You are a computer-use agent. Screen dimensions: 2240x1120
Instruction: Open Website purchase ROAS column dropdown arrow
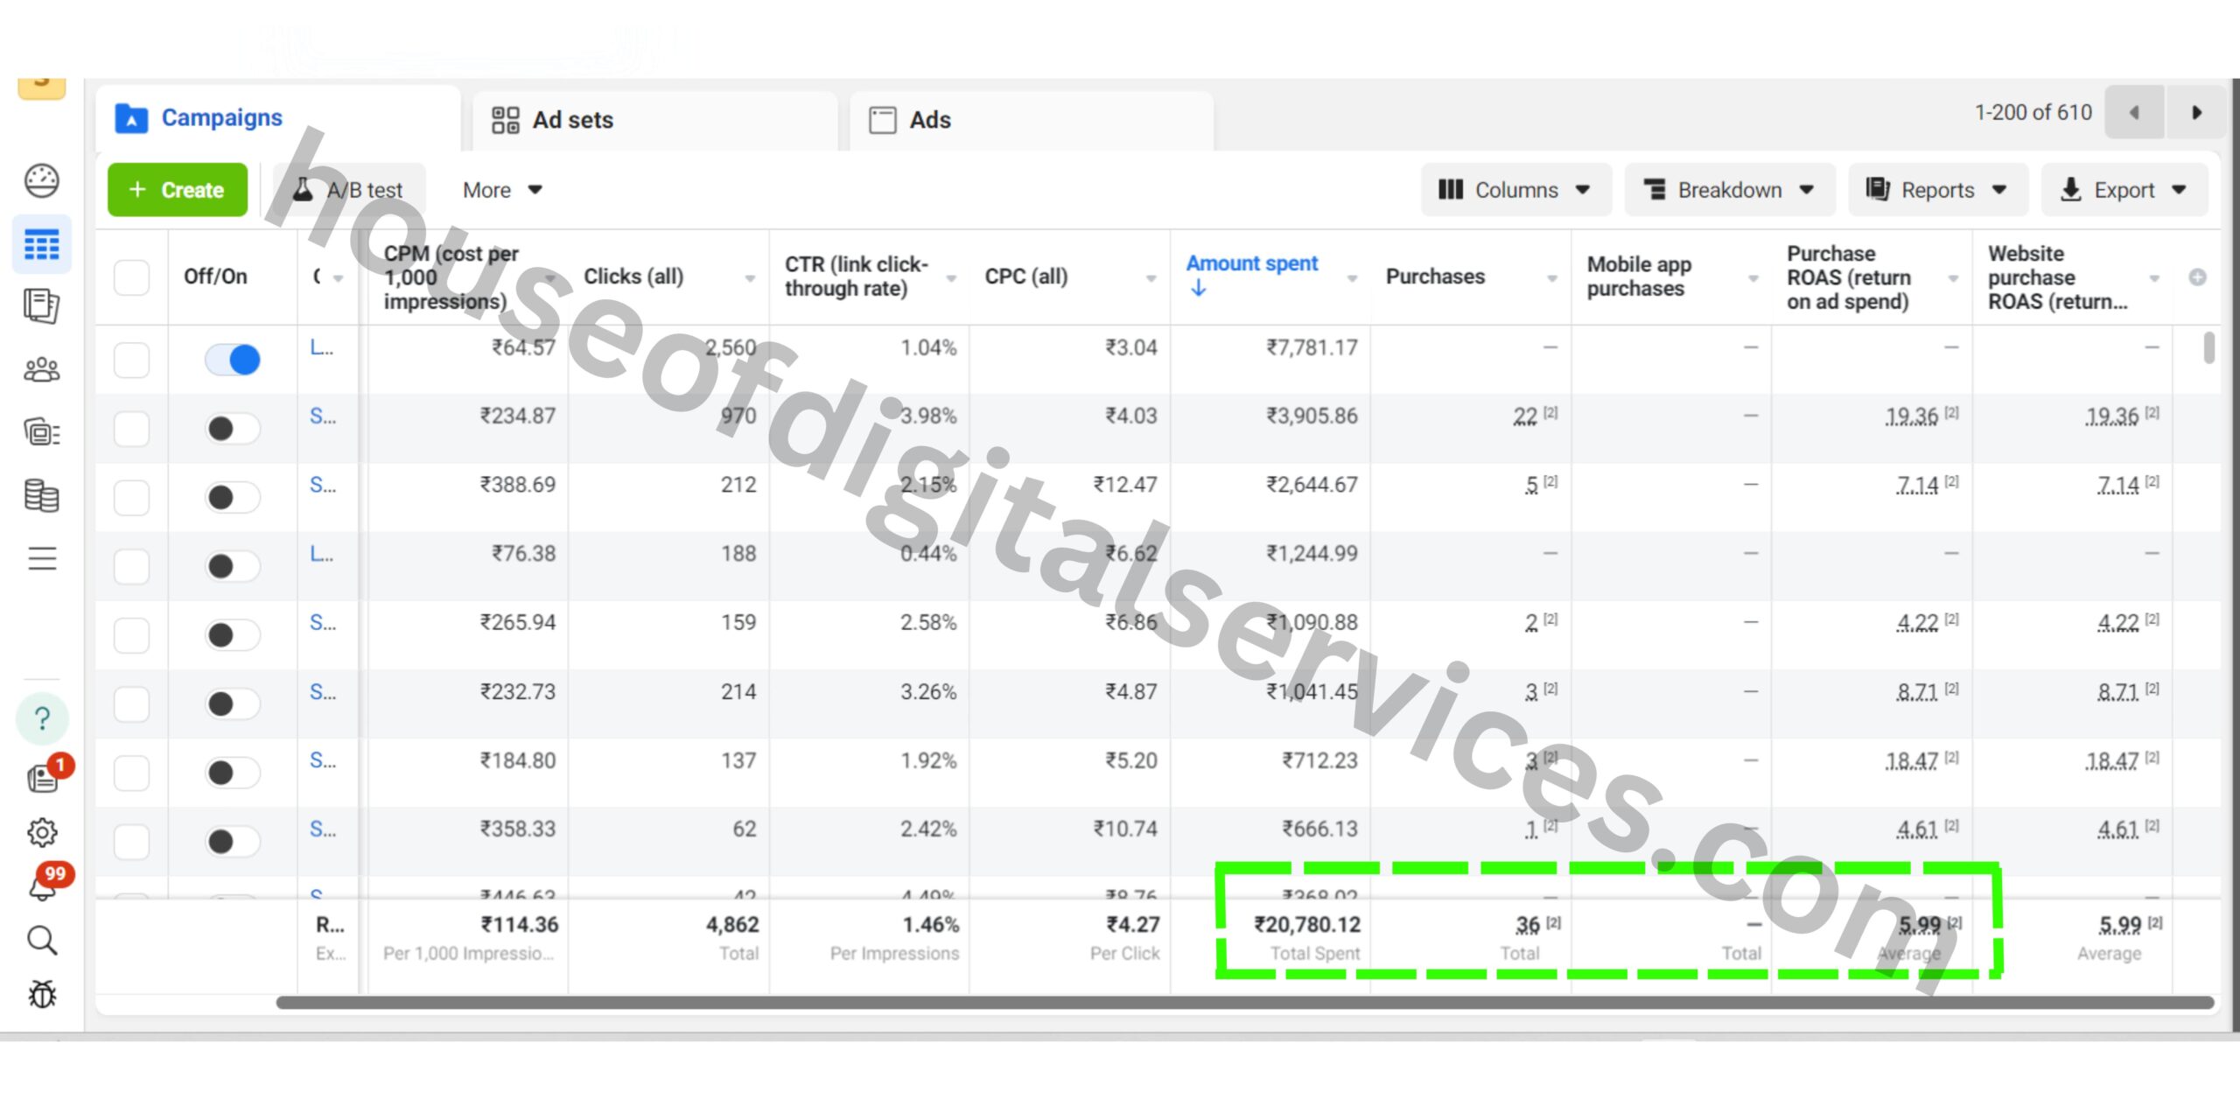(x=2154, y=278)
